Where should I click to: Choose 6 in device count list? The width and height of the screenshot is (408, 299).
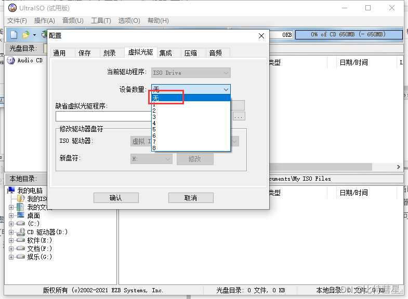(x=191, y=135)
